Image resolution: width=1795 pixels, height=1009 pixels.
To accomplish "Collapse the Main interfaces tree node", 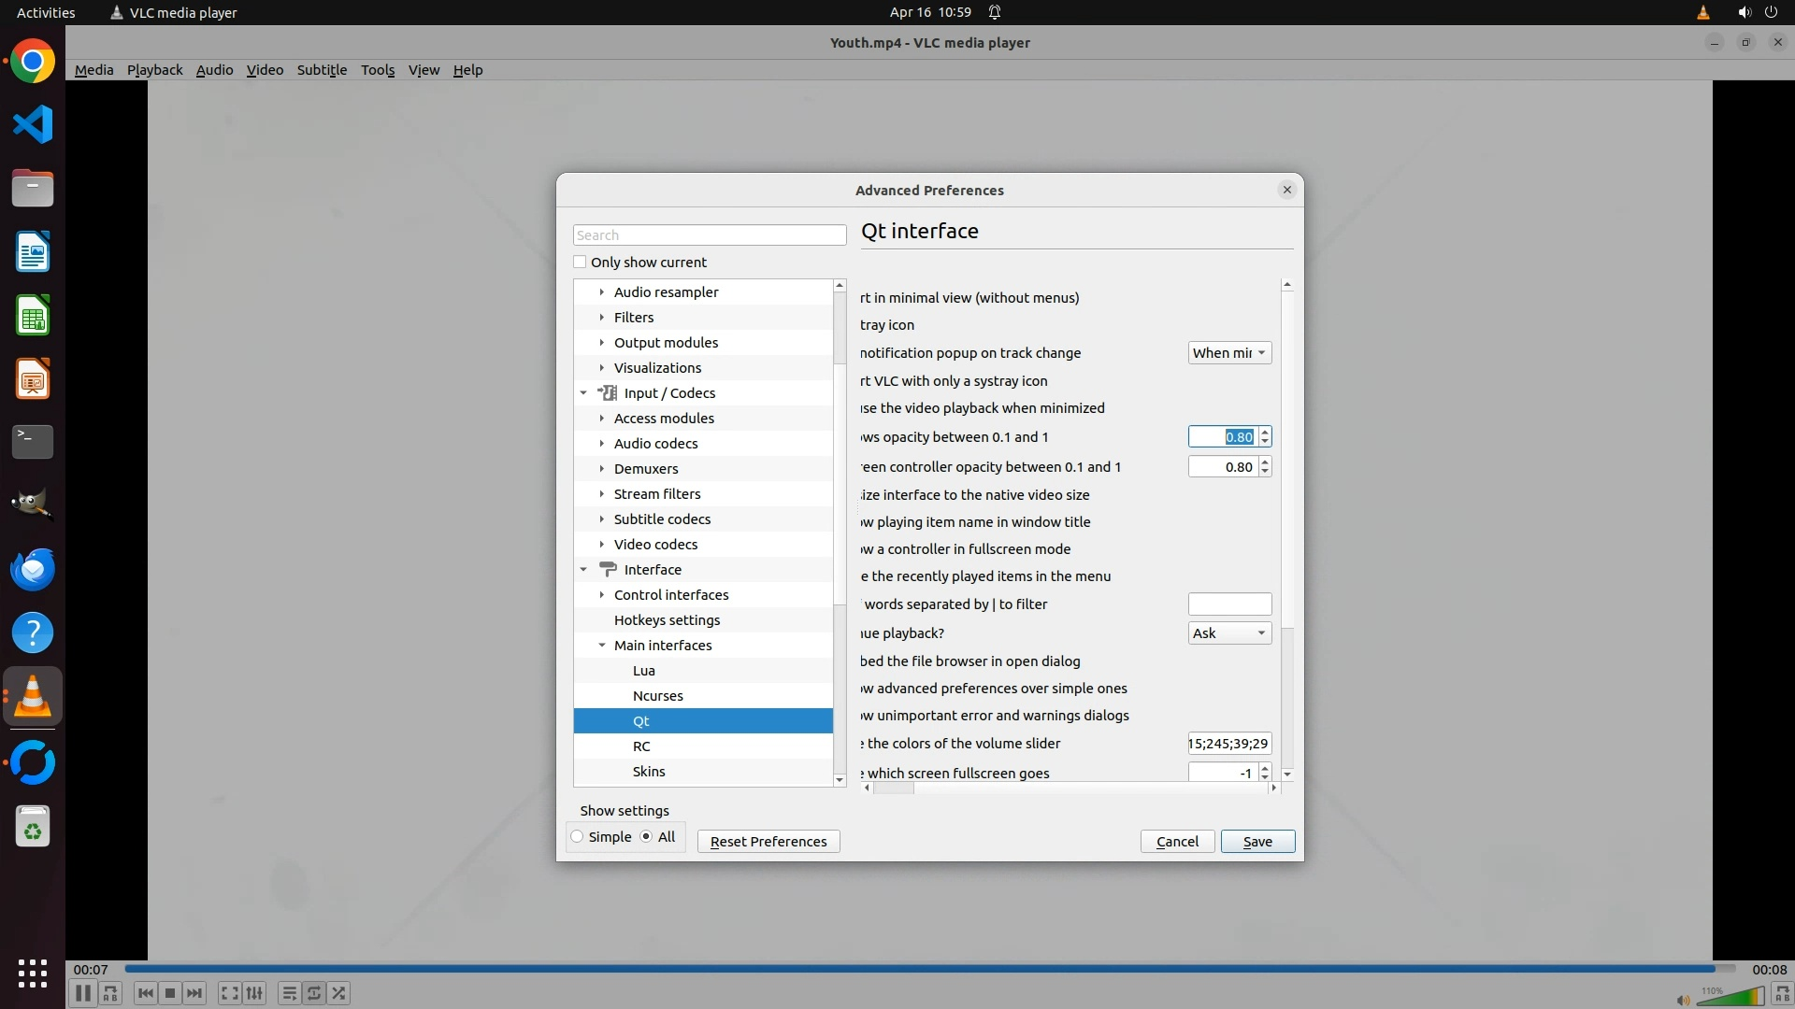I will [x=602, y=646].
